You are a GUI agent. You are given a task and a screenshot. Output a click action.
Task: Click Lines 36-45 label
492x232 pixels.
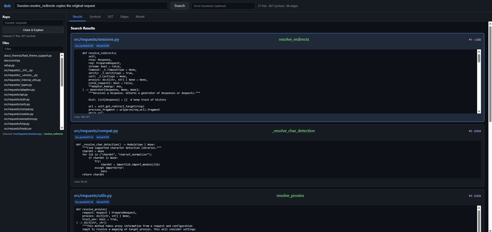(81, 182)
